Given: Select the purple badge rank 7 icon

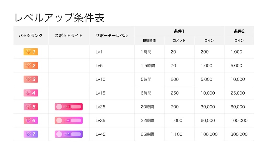Looking at the screenshot, I should [x=31, y=134].
